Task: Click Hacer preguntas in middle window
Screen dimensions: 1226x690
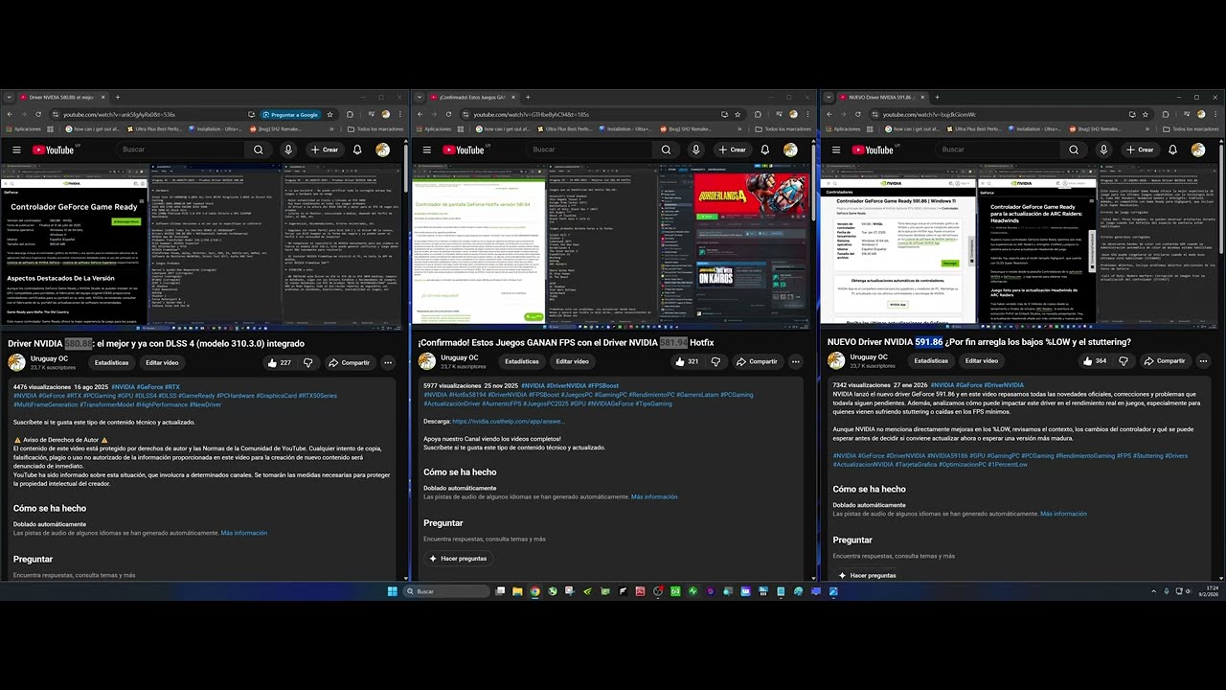Action: [458, 559]
